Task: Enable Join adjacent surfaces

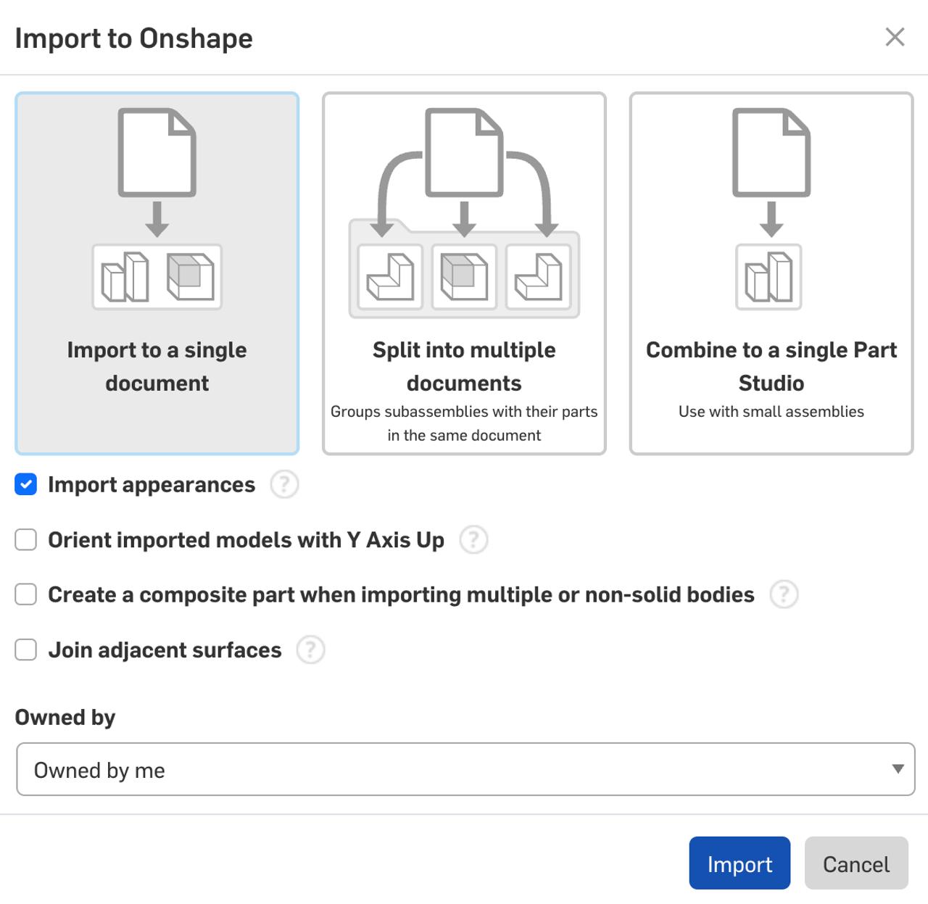Action: pyautogui.click(x=25, y=650)
